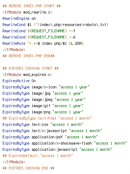130x174 pixels.
Task: Click the REQUEST_FILENAME !-f condition line
Action: [39, 31]
